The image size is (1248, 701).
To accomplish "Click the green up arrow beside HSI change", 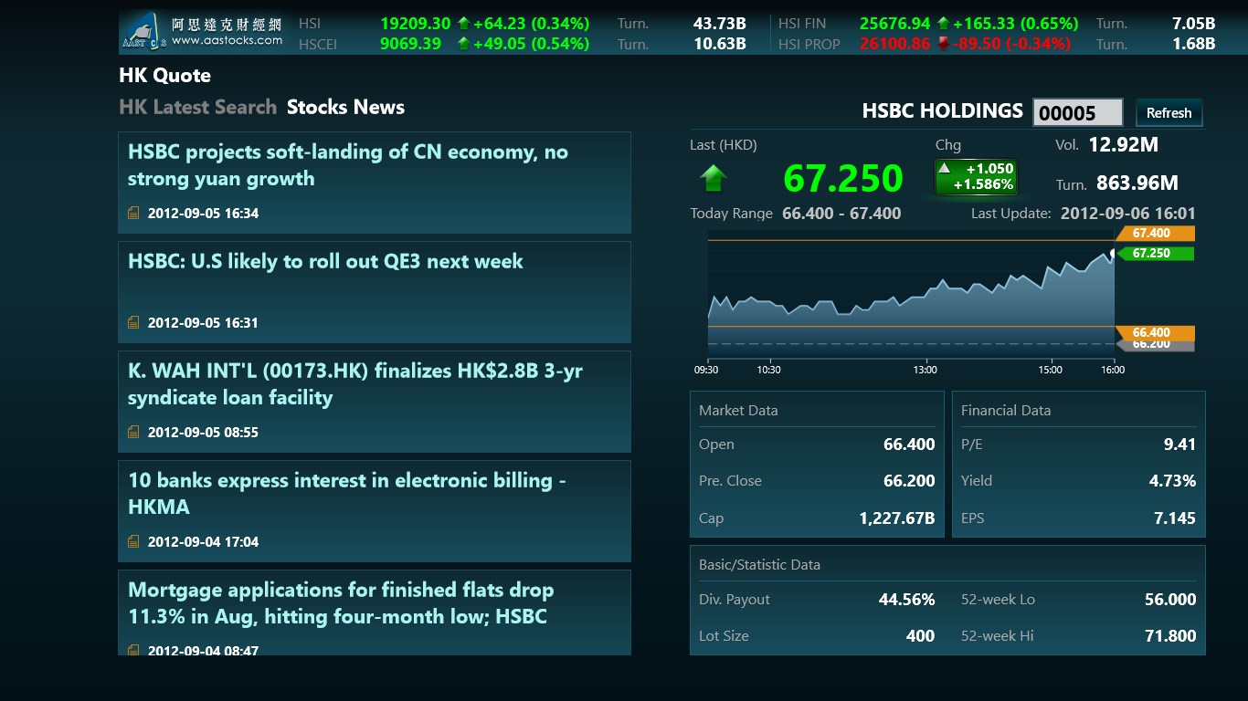I will point(463,24).
